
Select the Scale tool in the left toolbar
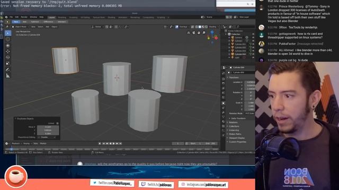pyautogui.click(x=8, y=63)
